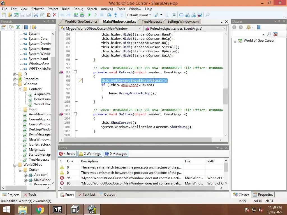The image size is (287, 215).
Task: Toggle the 2 Warnings filter
Action: [x=90, y=154]
